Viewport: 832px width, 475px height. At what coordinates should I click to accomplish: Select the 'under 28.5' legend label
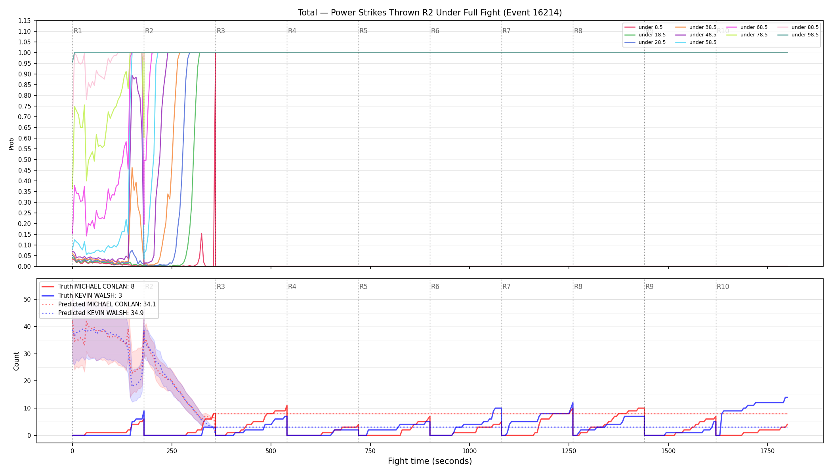[x=652, y=42]
